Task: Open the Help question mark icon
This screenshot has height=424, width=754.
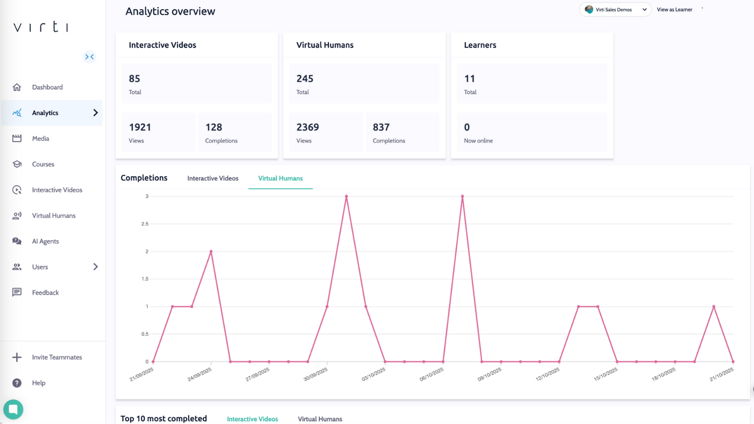Action: [x=17, y=383]
